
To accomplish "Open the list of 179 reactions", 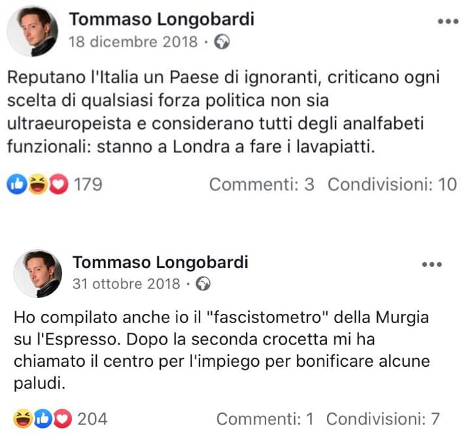I will (x=88, y=185).
